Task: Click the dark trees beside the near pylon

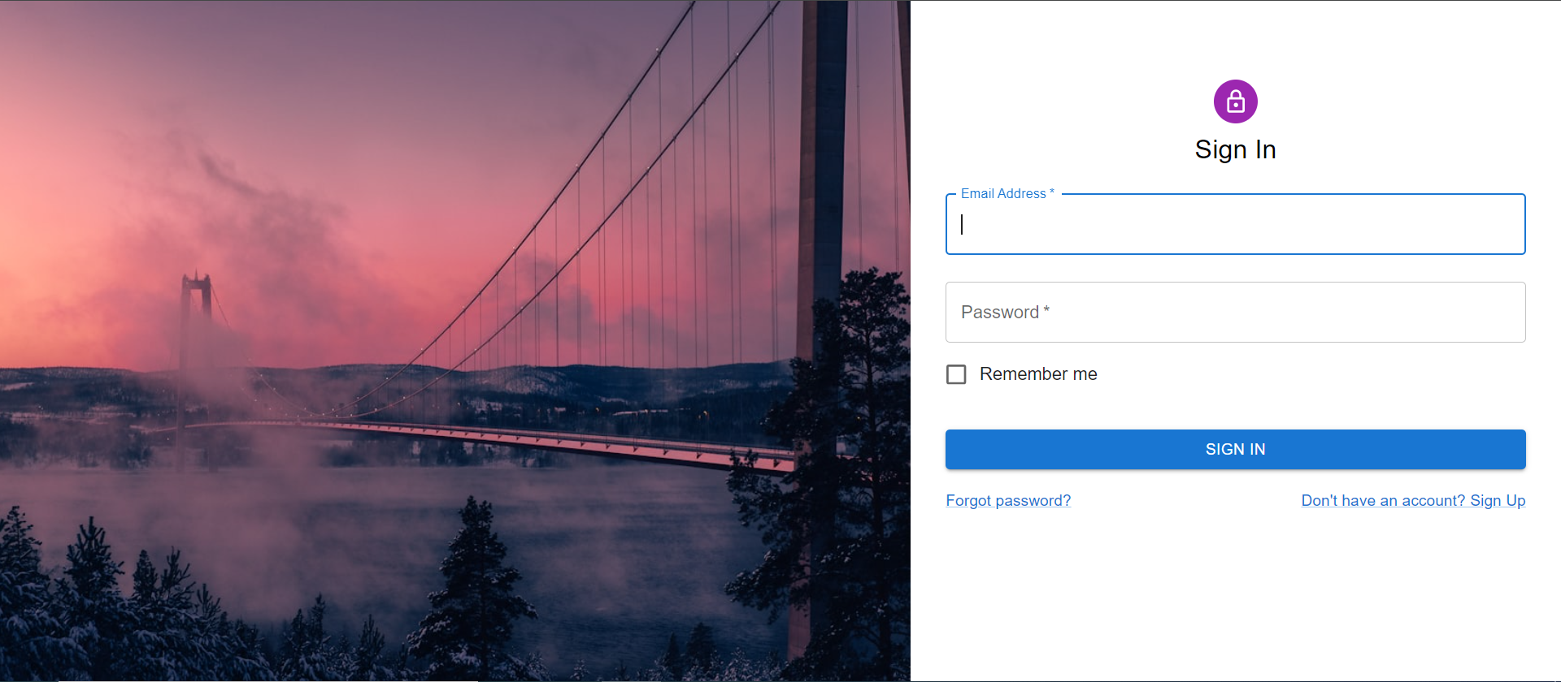Action: (x=862, y=455)
